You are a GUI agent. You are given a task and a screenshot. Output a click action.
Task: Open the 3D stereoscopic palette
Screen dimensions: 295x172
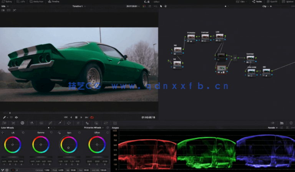coord(115,123)
